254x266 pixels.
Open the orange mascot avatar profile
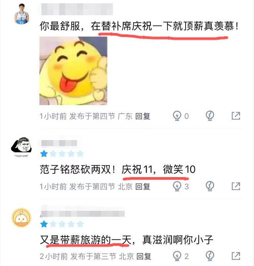22,218
